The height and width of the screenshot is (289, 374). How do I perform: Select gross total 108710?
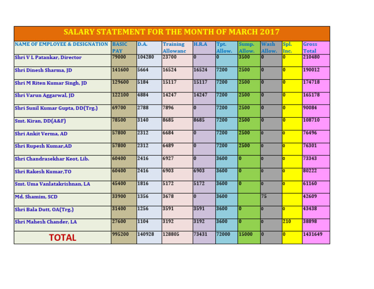point(311,120)
